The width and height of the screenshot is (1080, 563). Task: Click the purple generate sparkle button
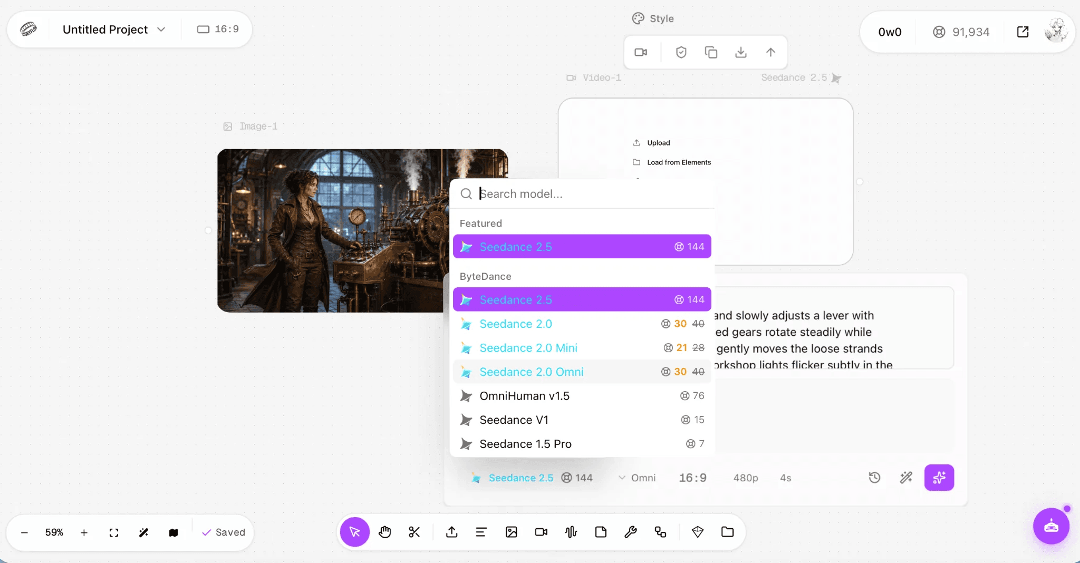(x=939, y=478)
